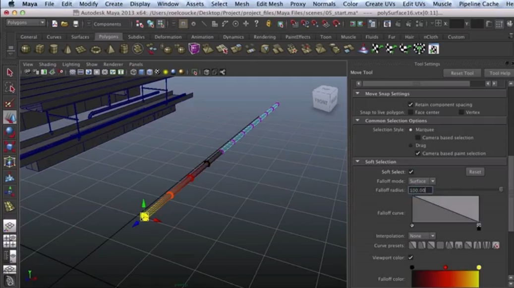Toggle Retain component spacing checkbox

(x=410, y=105)
